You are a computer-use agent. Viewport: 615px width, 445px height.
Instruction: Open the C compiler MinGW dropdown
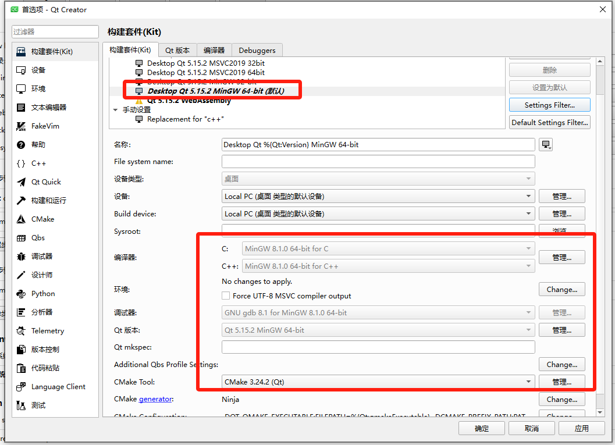coord(388,248)
